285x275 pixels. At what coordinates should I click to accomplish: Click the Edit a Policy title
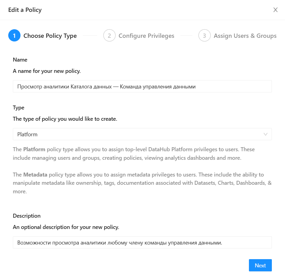point(25,10)
